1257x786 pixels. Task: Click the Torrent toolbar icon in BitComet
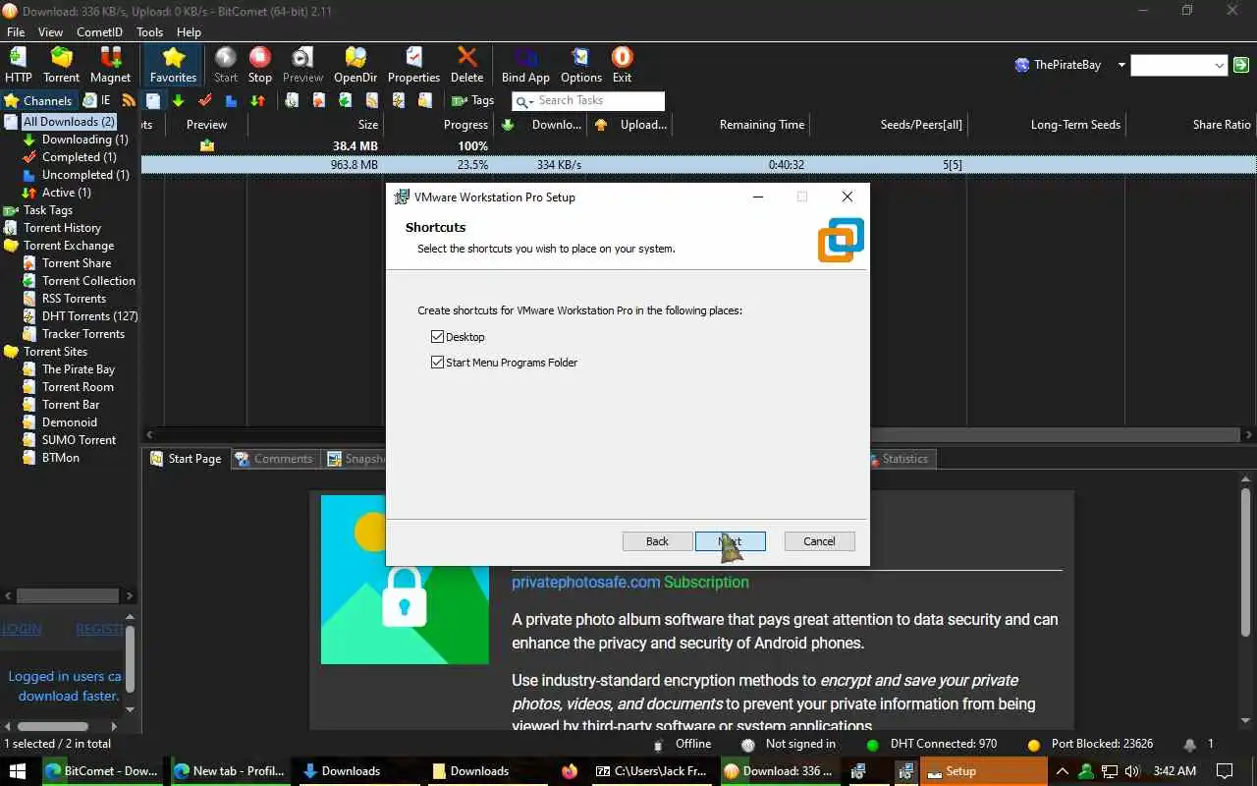tap(62, 65)
